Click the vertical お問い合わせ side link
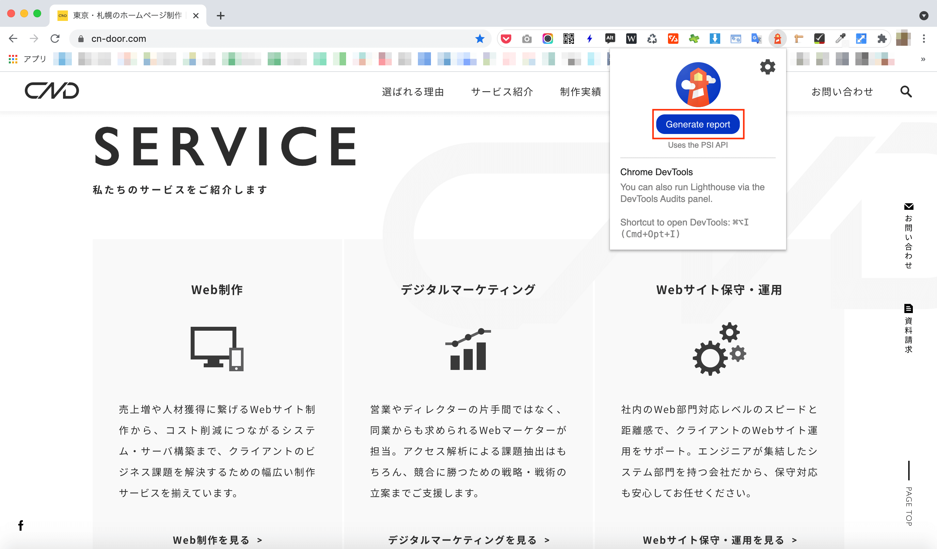 click(x=908, y=236)
